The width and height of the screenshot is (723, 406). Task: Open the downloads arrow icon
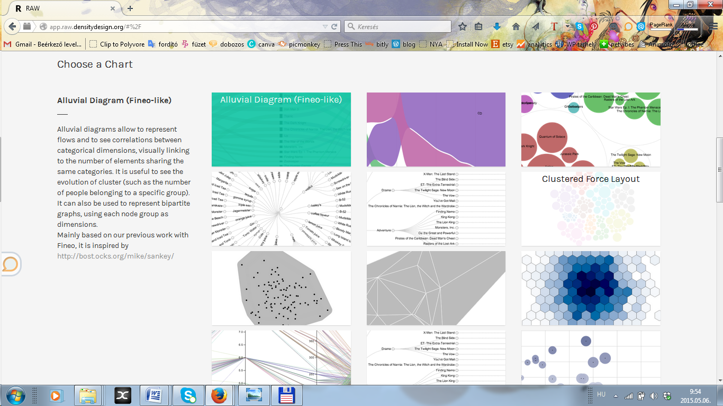pos(496,26)
